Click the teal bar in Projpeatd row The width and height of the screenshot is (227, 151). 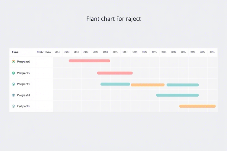coord(177,95)
